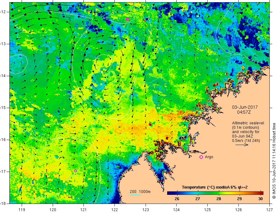Click the "0.5m/s (1kt 24h)" label
Screen dimensions: 276x213
coord(246,141)
